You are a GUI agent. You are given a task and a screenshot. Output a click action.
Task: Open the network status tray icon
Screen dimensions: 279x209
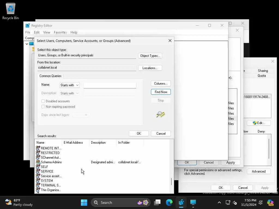click(x=228, y=202)
